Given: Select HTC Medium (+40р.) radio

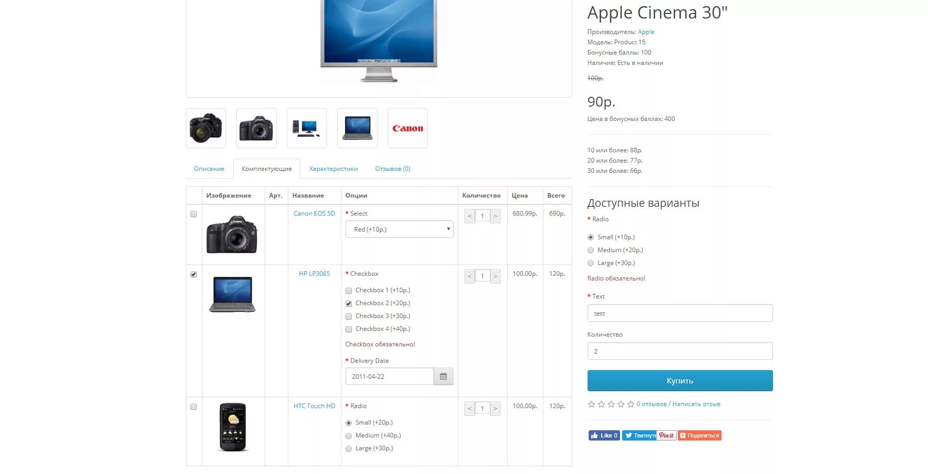Looking at the screenshot, I should point(349,436).
